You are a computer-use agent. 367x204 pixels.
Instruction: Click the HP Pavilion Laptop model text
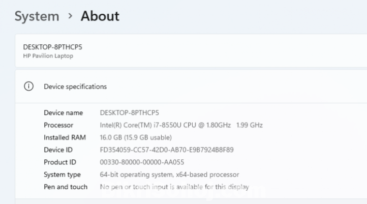[48, 56]
